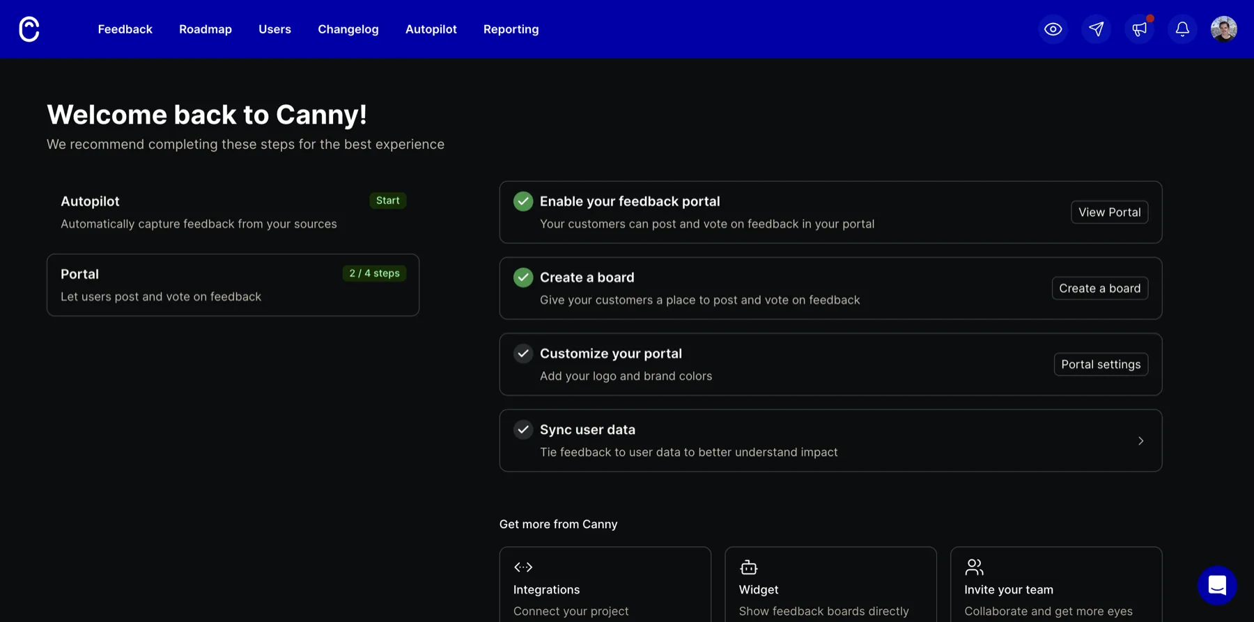Open the Widget card title

pyautogui.click(x=758, y=589)
